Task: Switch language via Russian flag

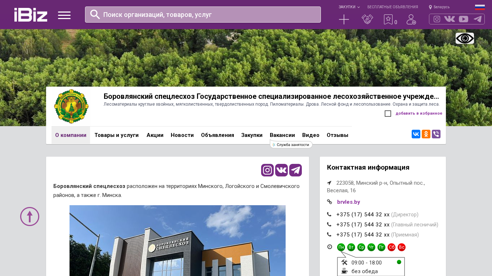Action: pos(480,7)
